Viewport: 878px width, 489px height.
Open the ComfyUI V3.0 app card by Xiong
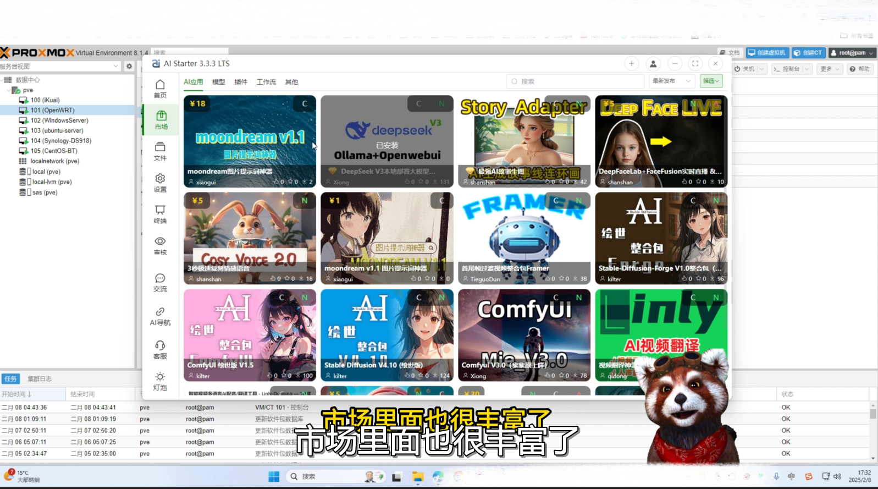pos(524,335)
